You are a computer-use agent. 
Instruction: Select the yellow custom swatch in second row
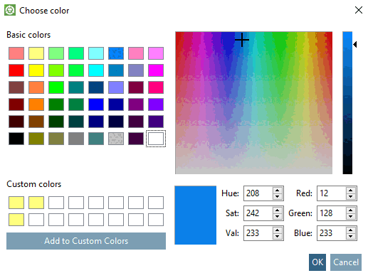point(16,220)
